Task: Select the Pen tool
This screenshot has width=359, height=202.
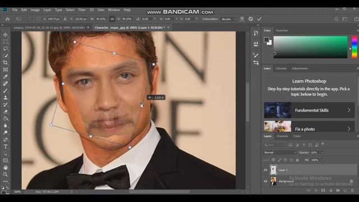Action: tap(5, 140)
